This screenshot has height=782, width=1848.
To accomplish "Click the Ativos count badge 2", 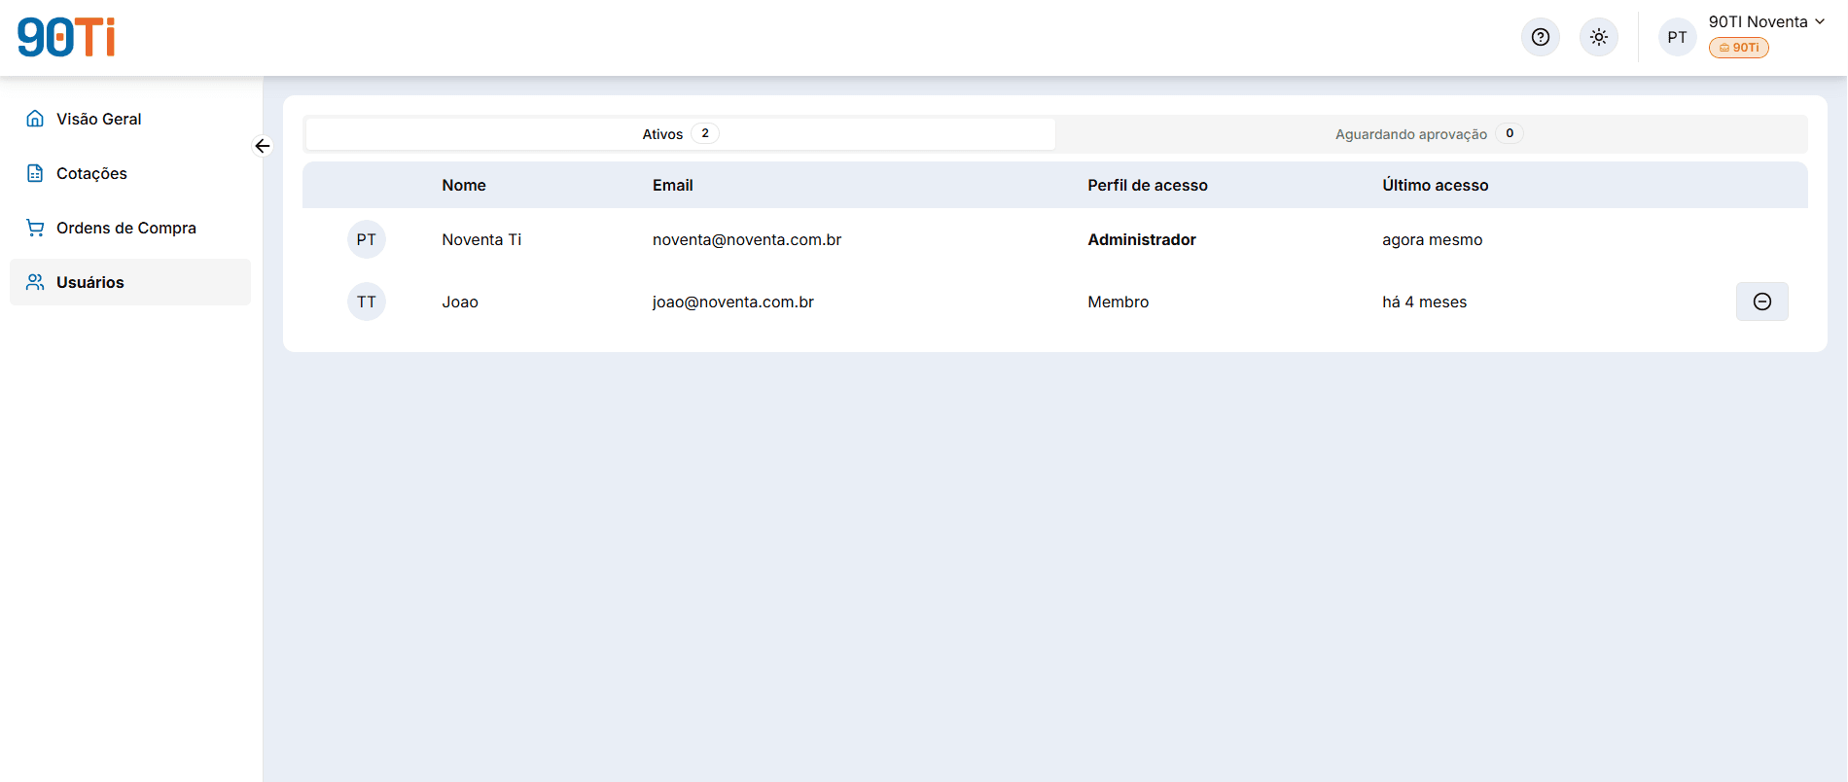I will coord(705,133).
